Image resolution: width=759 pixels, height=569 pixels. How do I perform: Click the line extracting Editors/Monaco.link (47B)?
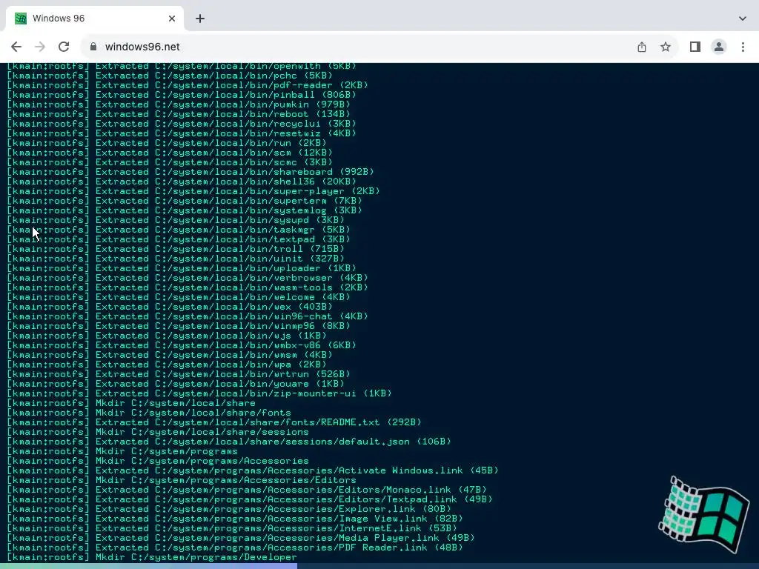click(247, 490)
